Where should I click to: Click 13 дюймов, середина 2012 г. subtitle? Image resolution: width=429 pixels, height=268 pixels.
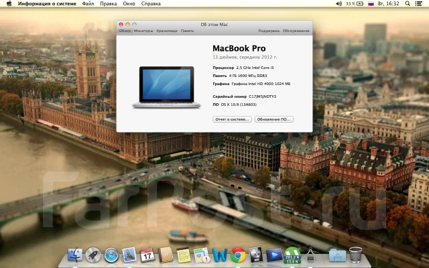pos(245,58)
